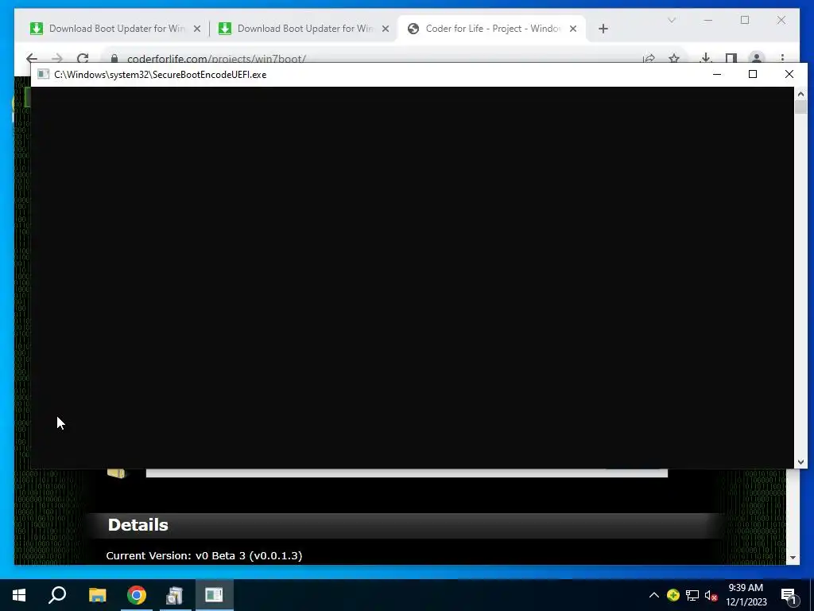814x611 pixels.
Task: Switch to Chrome from taskbar
Action: (x=137, y=595)
